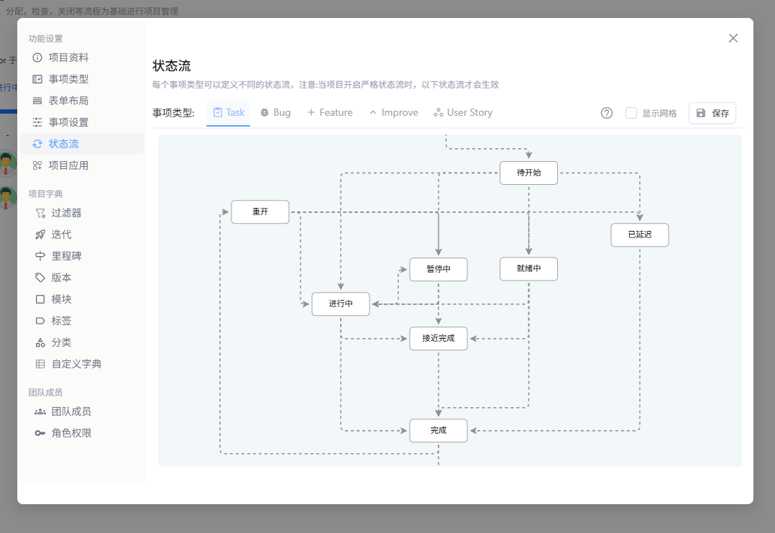Go to 模块 dictionary
The height and width of the screenshot is (533, 775).
click(82, 299)
